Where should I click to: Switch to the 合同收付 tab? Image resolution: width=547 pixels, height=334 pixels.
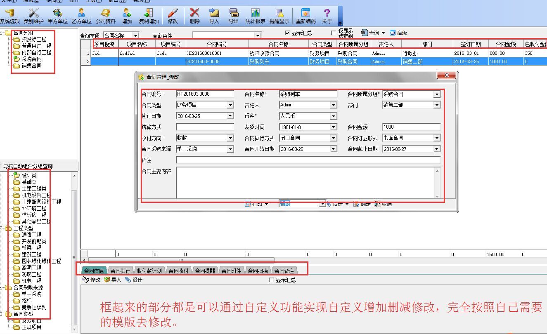point(178,270)
